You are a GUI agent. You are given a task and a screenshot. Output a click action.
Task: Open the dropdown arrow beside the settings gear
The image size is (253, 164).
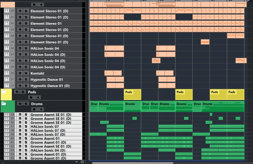tap(76, 162)
